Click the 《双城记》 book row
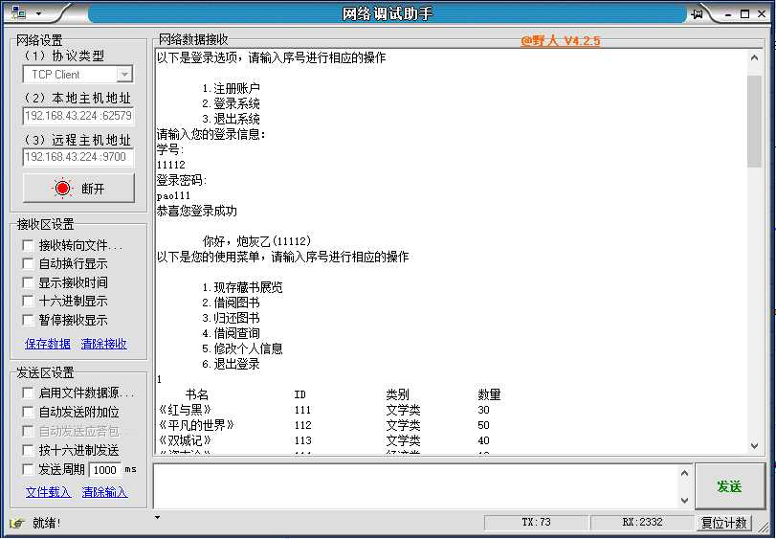This screenshot has width=776, height=539. 323,440
